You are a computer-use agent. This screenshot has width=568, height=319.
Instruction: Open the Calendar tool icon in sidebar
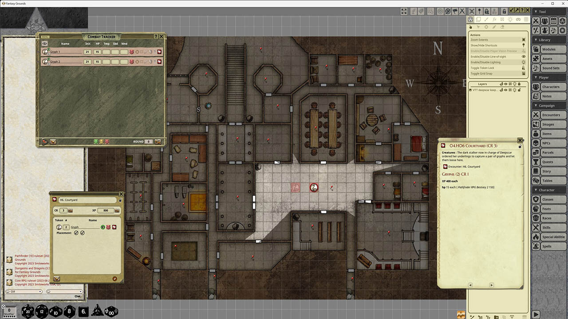tap(553, 21)
